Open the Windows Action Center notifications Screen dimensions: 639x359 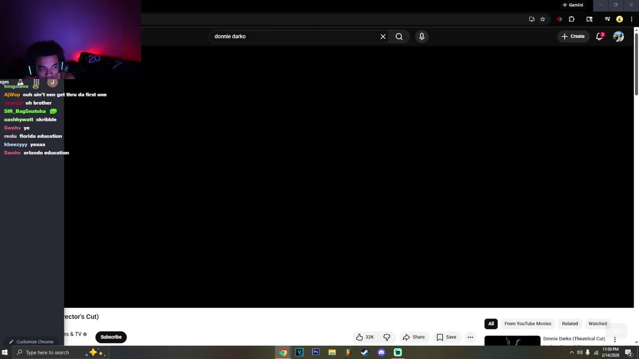click(x=629, y=353)
